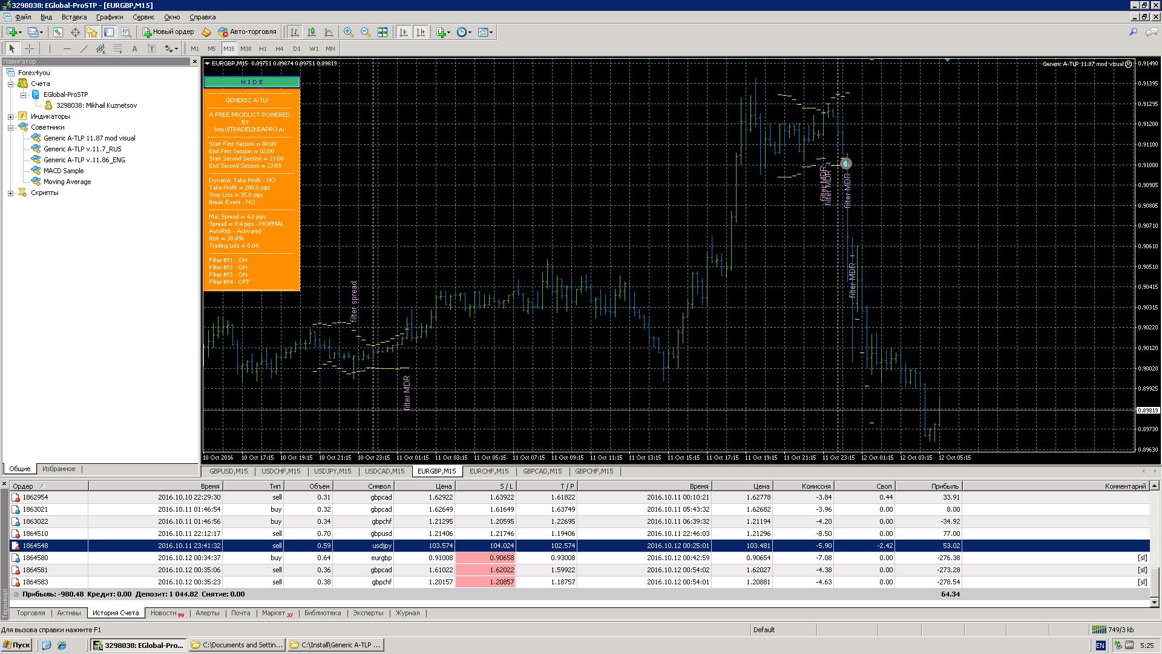This screenshot has width=1162, height=654.
Task: Collapse the Советники tree node
Action: coord(10,128)
